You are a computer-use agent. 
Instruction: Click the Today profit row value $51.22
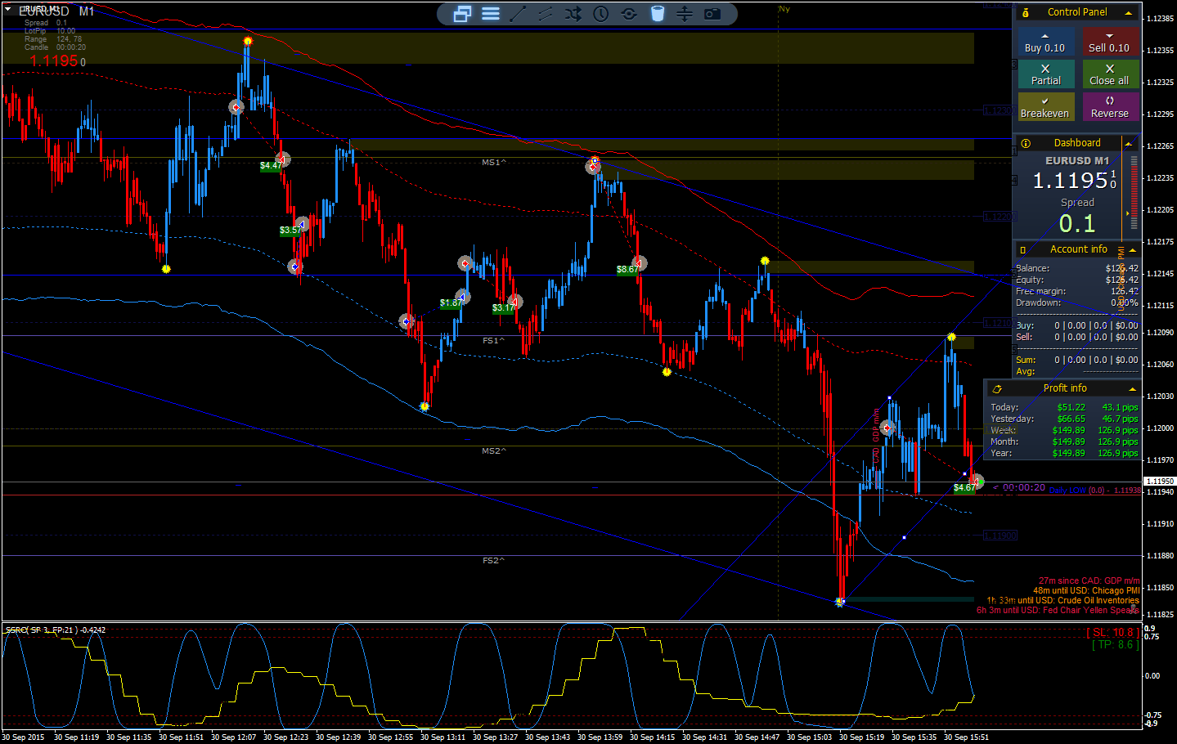[x=1071, y=407]
